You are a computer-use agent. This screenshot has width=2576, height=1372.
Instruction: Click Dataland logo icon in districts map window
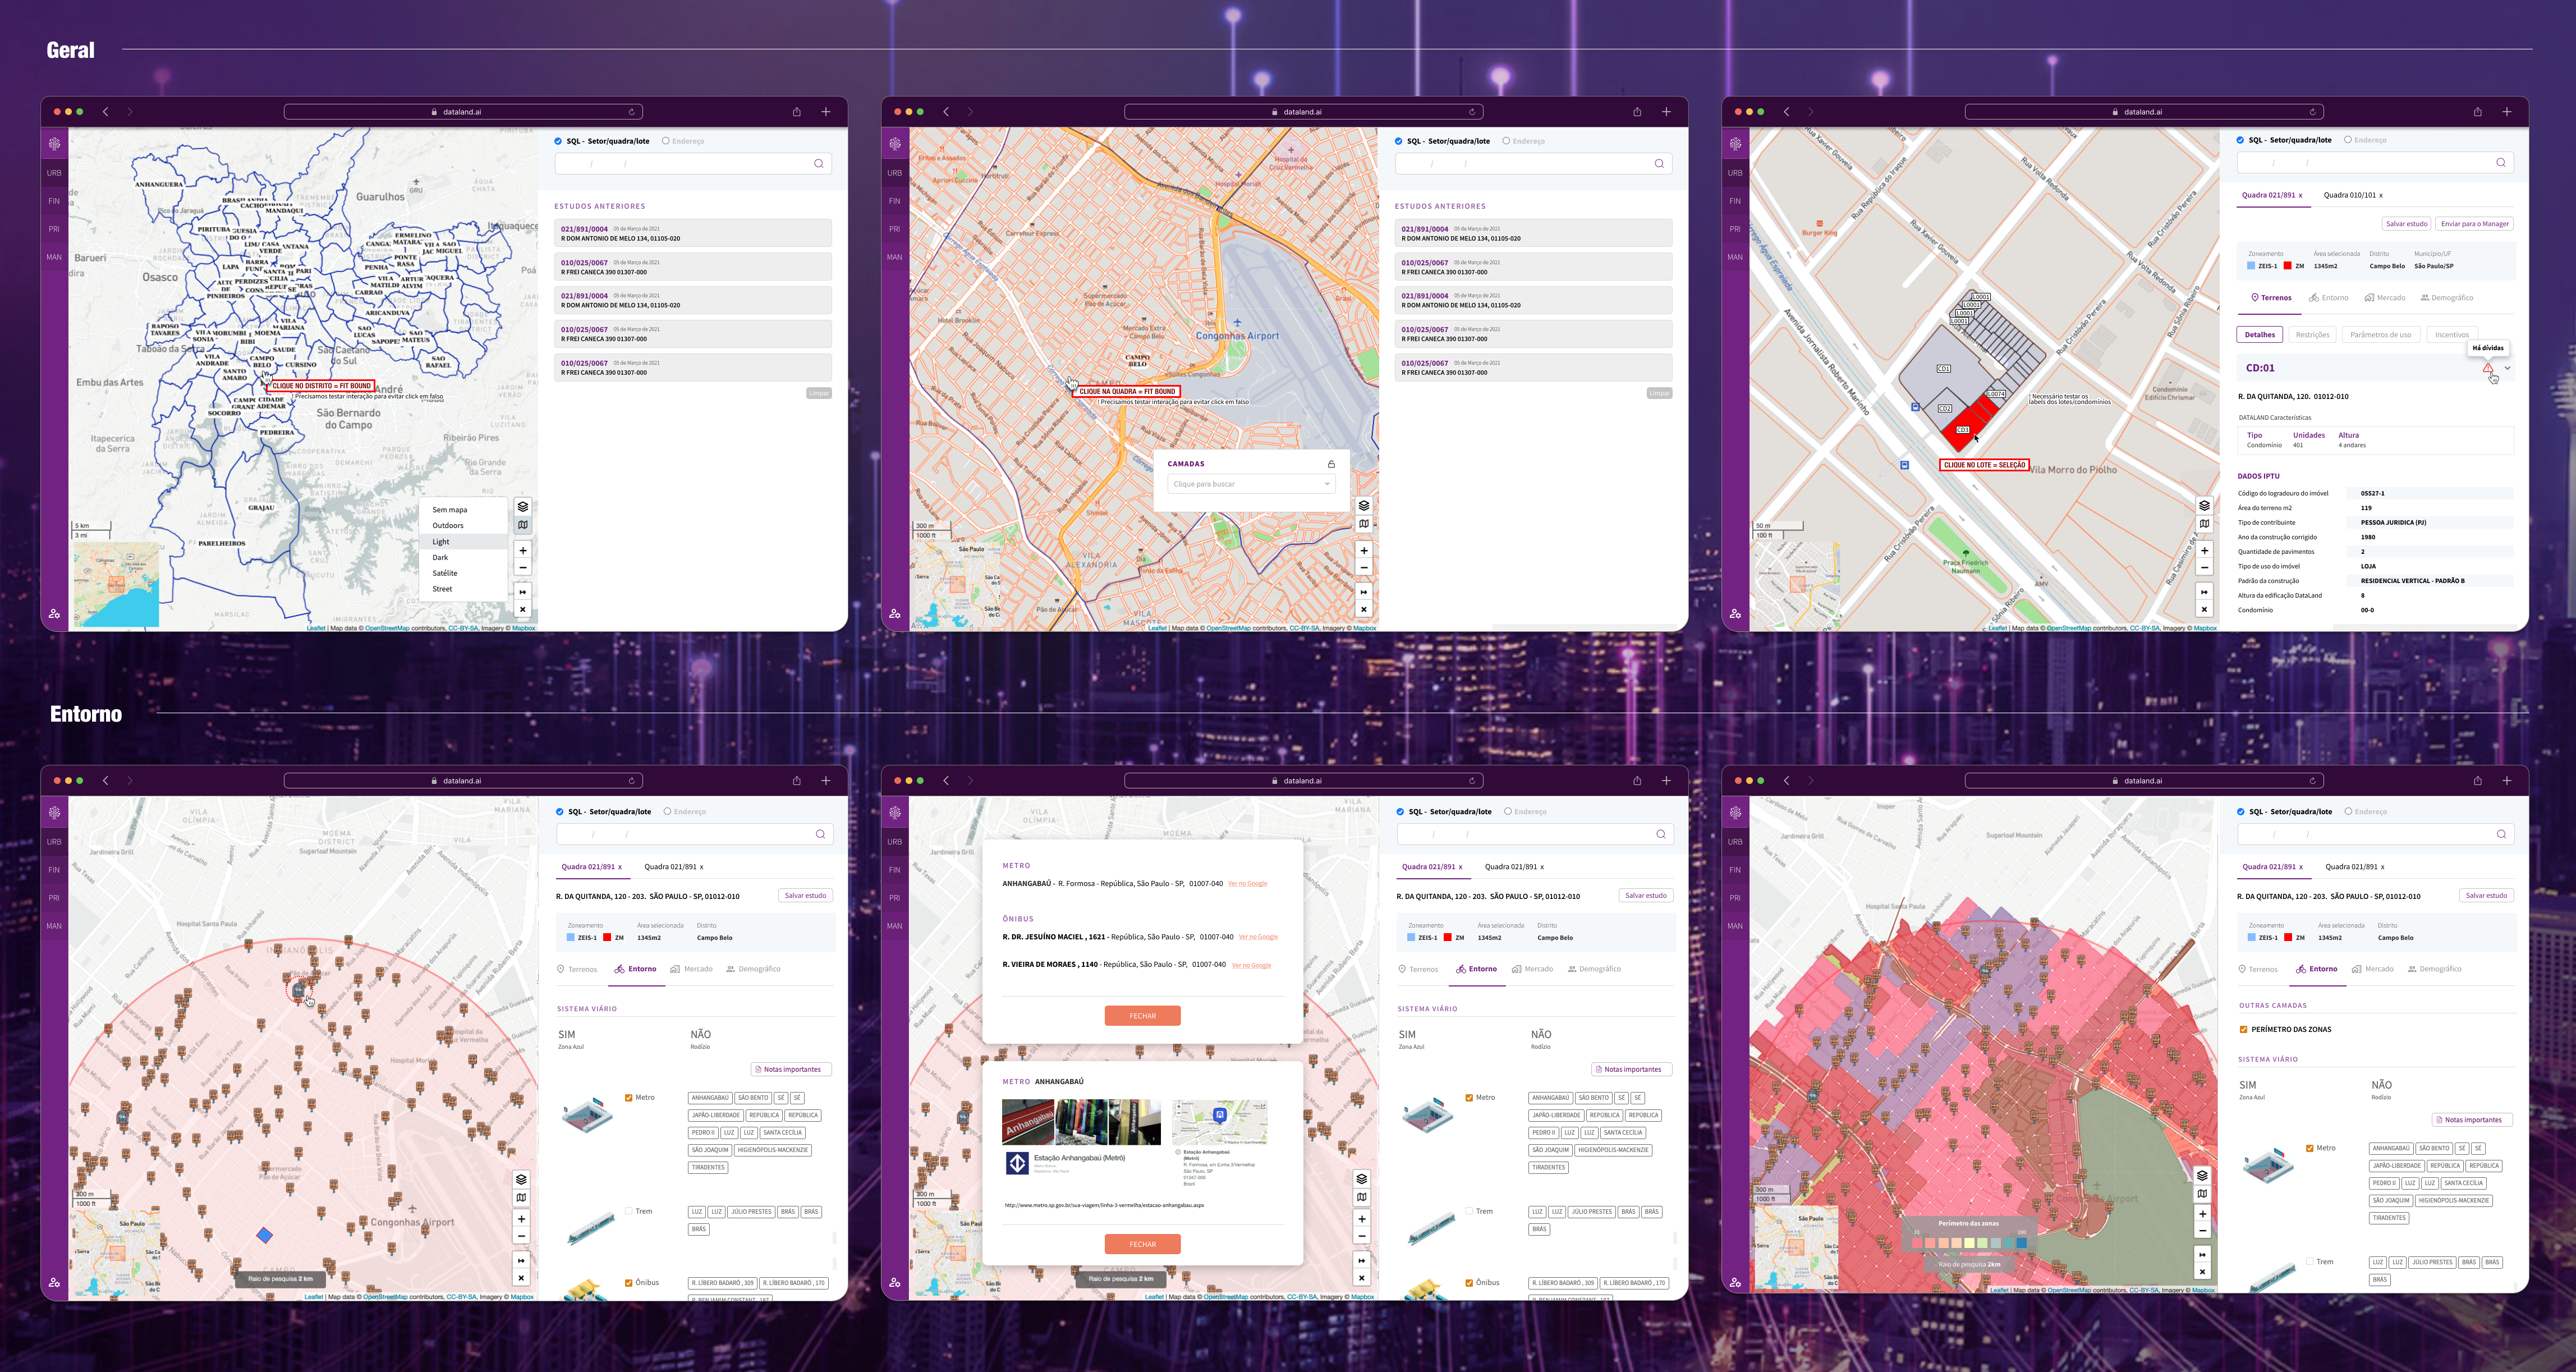pos(54,144)
